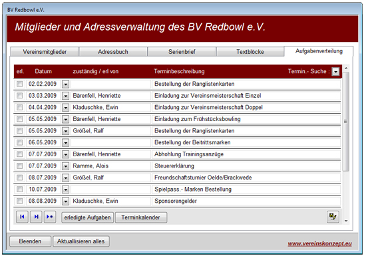Add new record navigation icon
Viewport: 366px width, 258px height.
click(x=50, y=217)
